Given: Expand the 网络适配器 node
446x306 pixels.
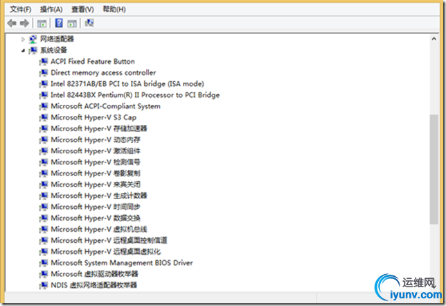Looking at the screenshot, I should pos(23,40).
